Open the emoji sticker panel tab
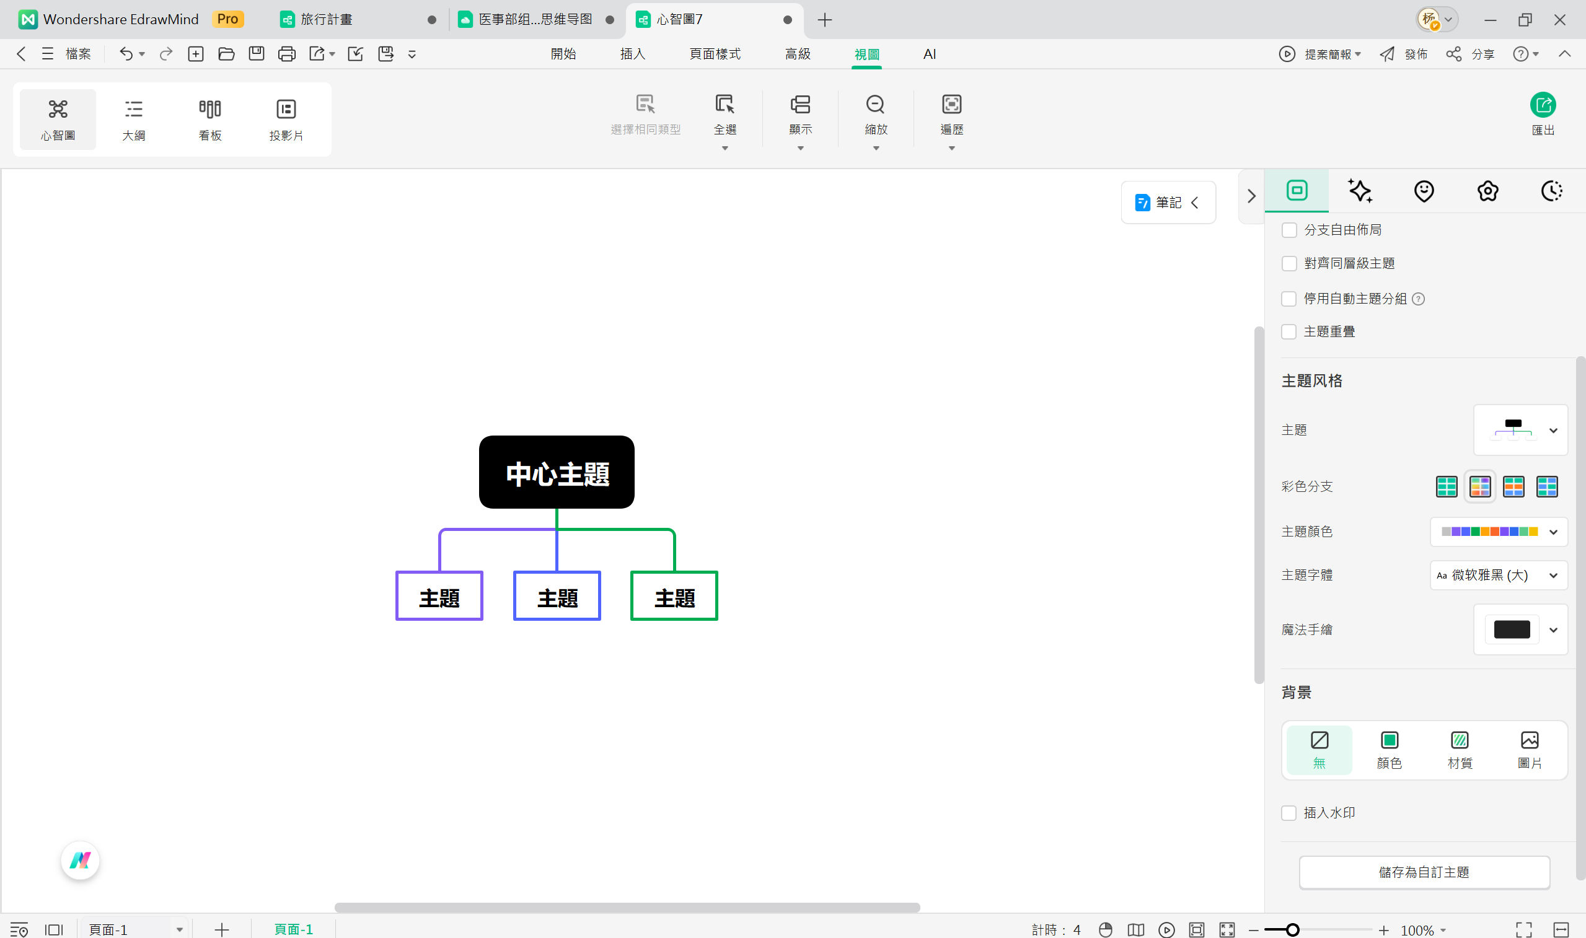The height and width of the screenshot is (938, 1586). point(1424,191)
